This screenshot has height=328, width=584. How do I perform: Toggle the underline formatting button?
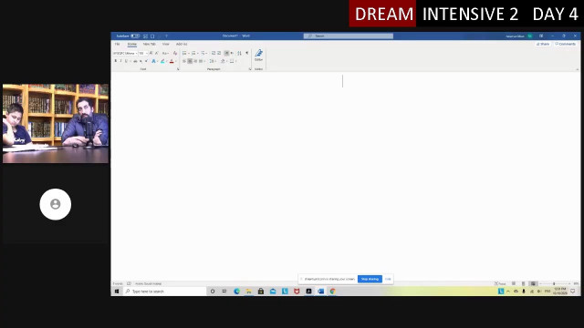click(x=126, y=61)
